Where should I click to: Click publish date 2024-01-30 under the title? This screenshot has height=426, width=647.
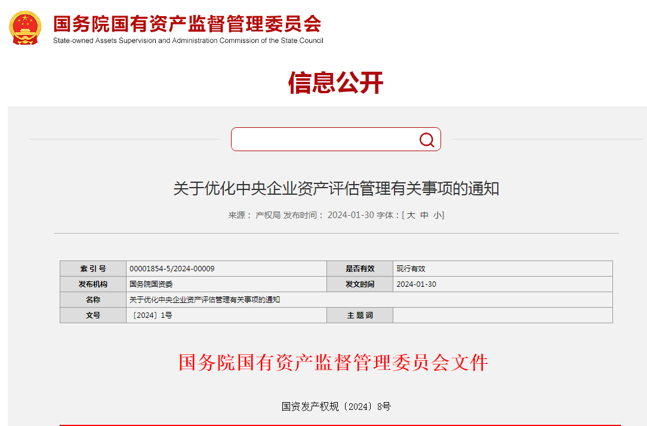point(351,215)
